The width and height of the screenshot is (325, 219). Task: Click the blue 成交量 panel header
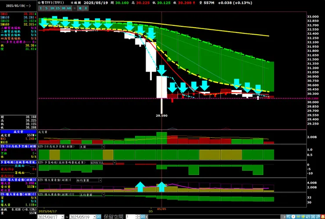(18, 132)
